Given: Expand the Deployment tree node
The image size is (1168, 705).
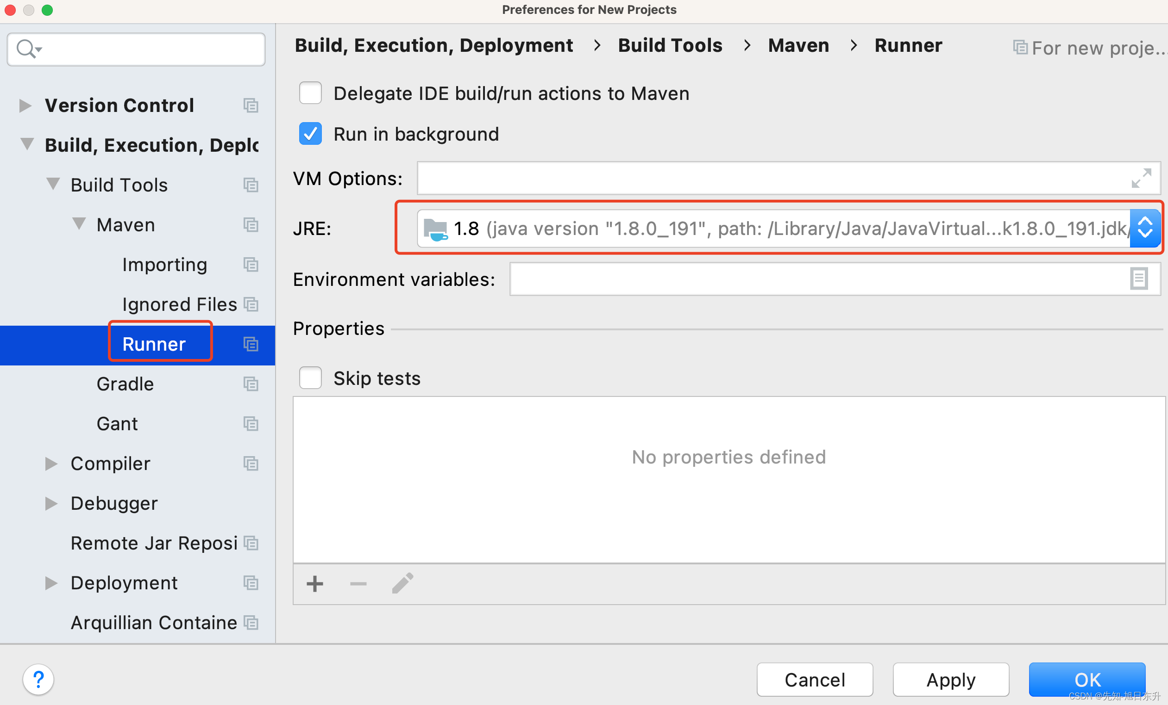Looking at the screenshot, I should tap(51, 582).
